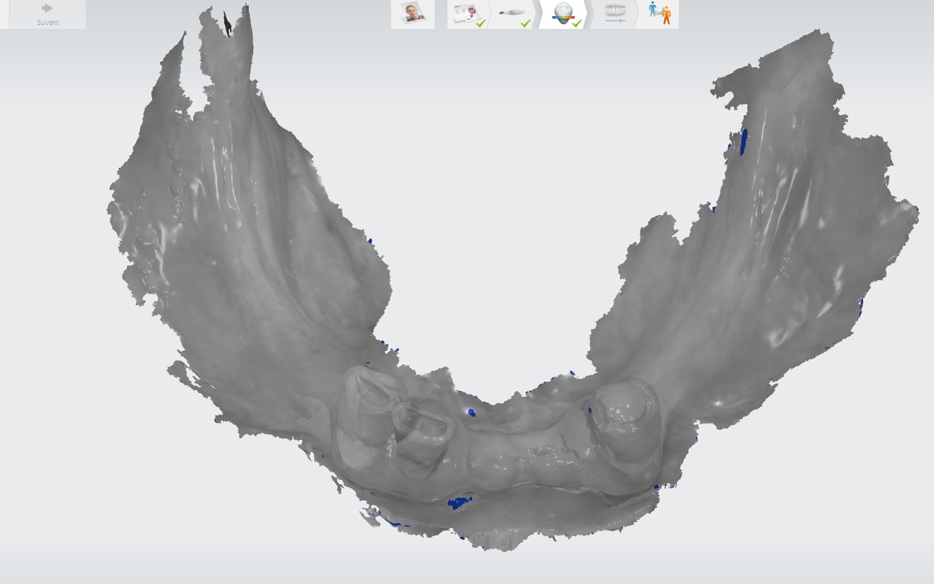Select the colored tooth analysis step
The image size is (934, 584).
tap(562, 13)
